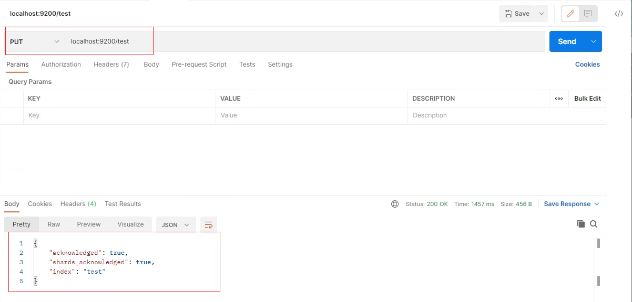Send the request
This screenshot has width=632, height=302.
point(567,41)
